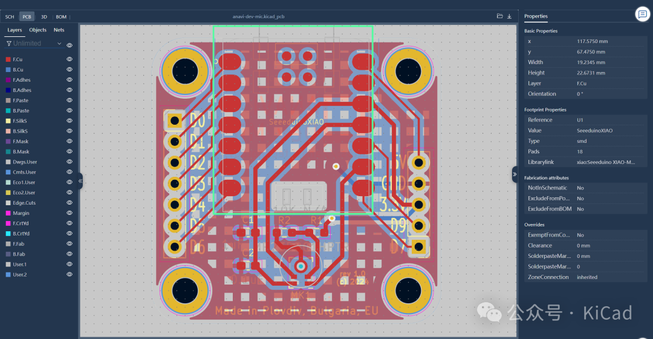Click the Reference value U1
Image resolution: width=653 pixels, height=339 pixels.
[x=580, y=120]
